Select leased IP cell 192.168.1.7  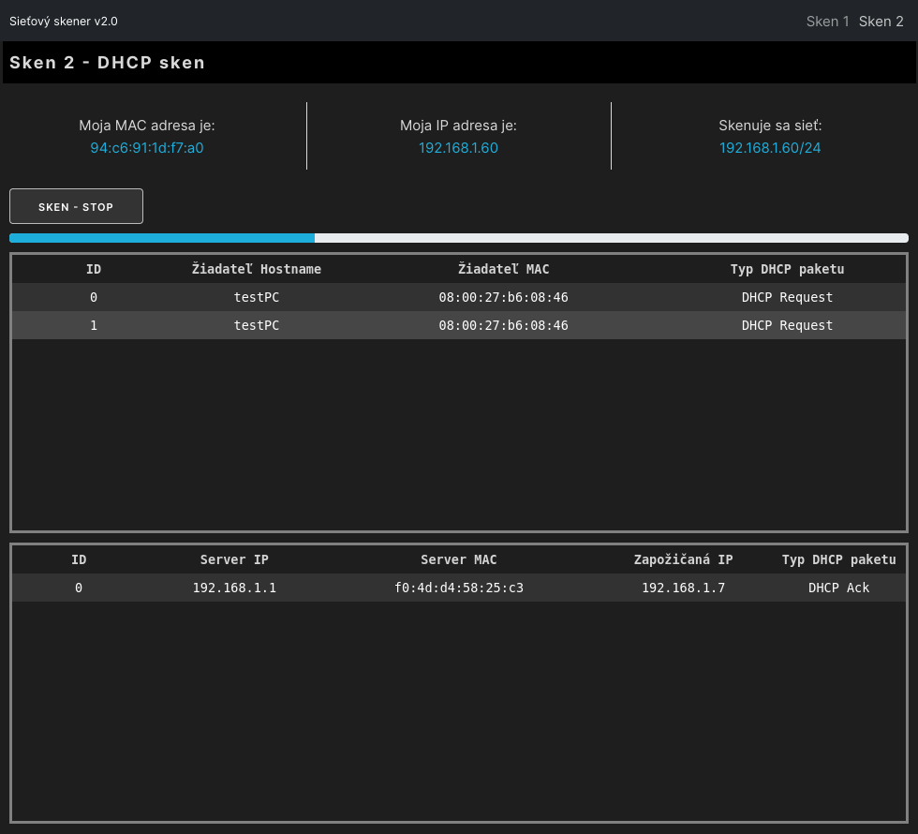tap(684, 588)
